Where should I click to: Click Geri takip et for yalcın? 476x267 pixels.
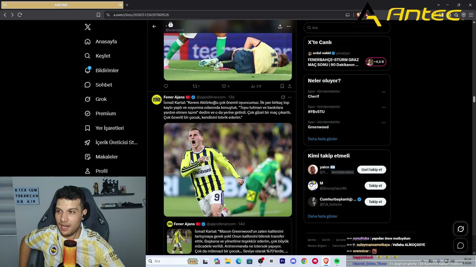coord(372,169)
